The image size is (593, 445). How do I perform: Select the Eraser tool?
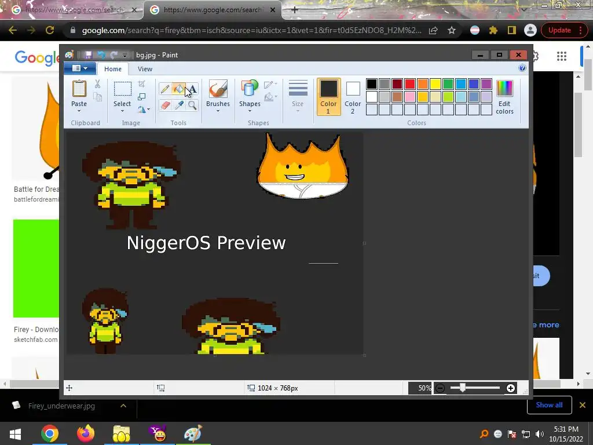pos(165,105)
